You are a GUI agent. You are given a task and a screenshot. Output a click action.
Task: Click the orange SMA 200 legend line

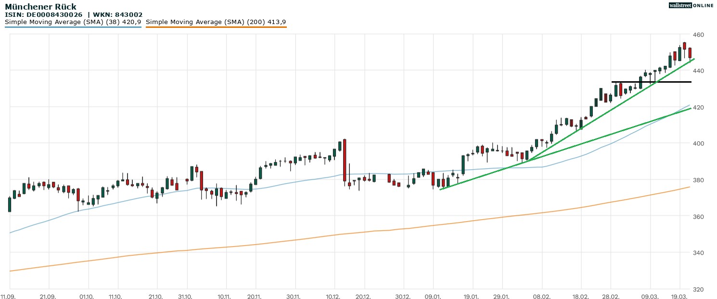pyautogui.click(x=216, y=27)
